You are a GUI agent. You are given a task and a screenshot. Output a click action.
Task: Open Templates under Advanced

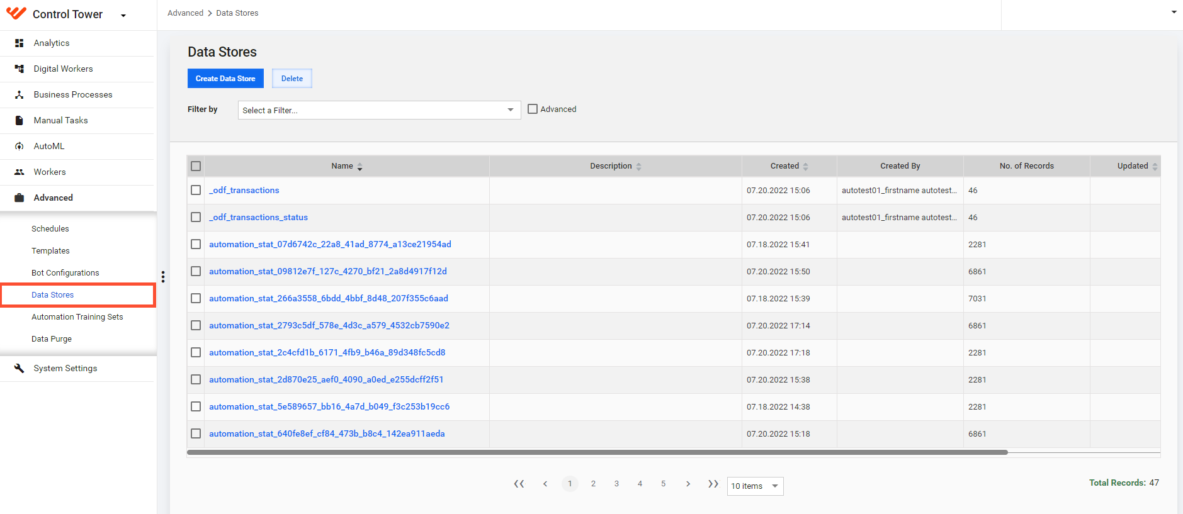click(x=50, y=250)
